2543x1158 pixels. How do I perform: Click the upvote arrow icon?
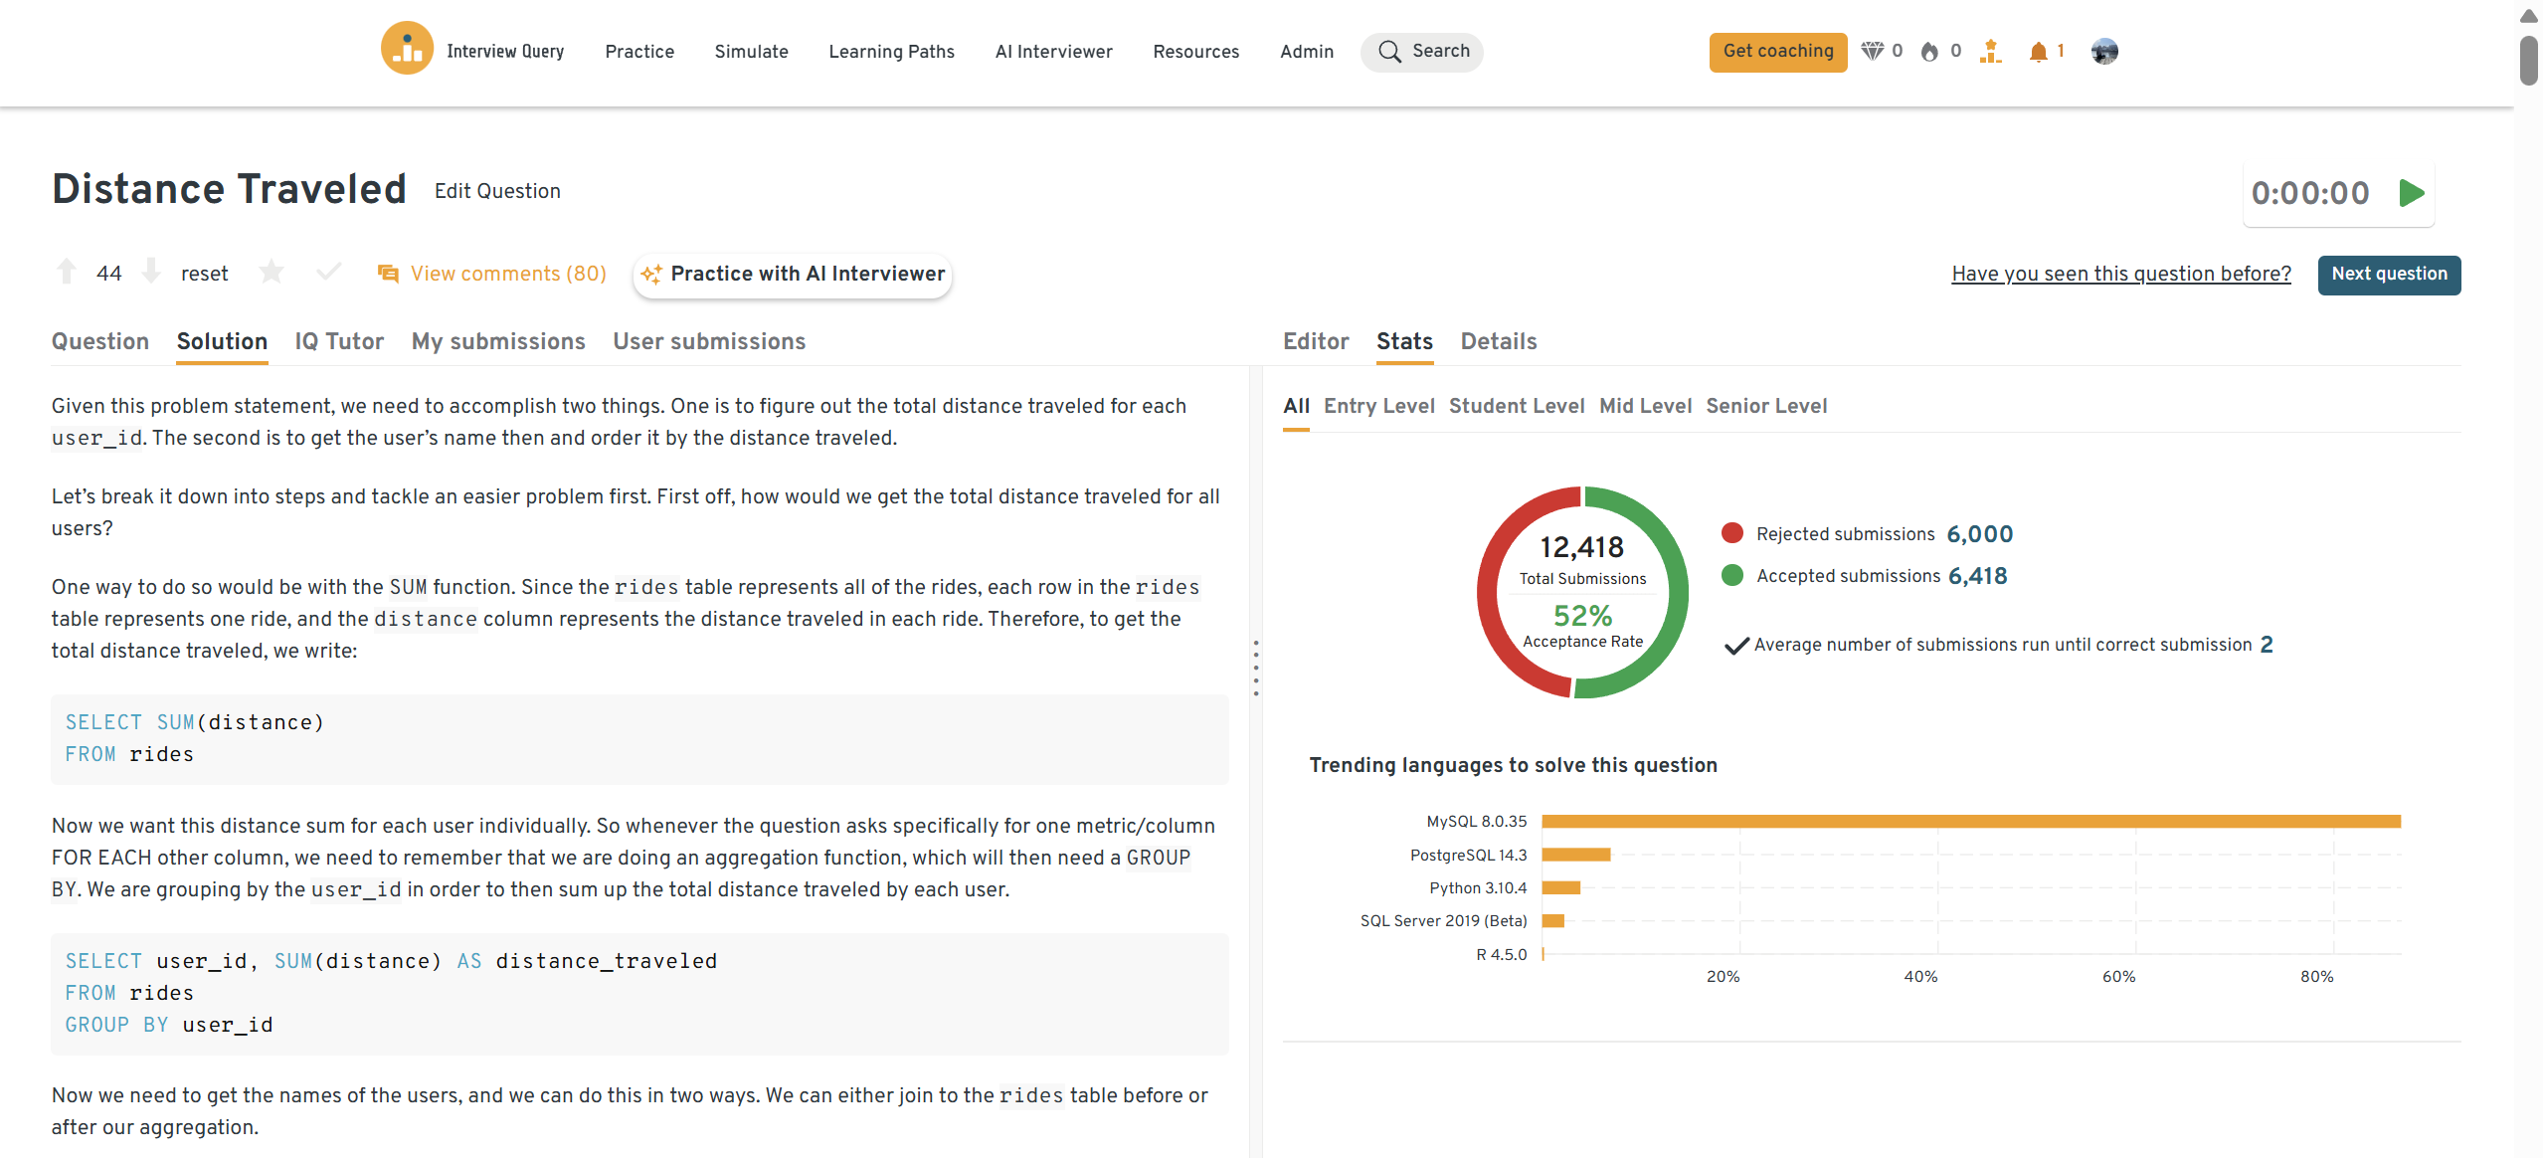(67, 272)
